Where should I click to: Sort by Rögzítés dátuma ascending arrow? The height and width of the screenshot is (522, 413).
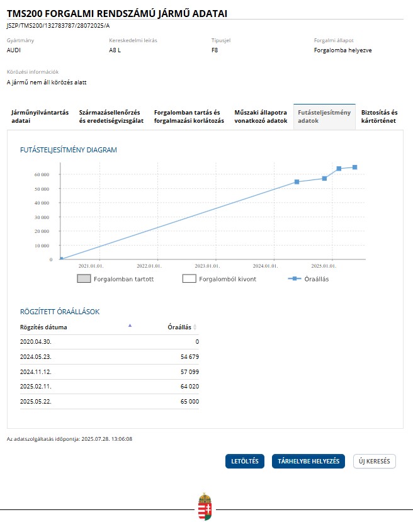130,326
